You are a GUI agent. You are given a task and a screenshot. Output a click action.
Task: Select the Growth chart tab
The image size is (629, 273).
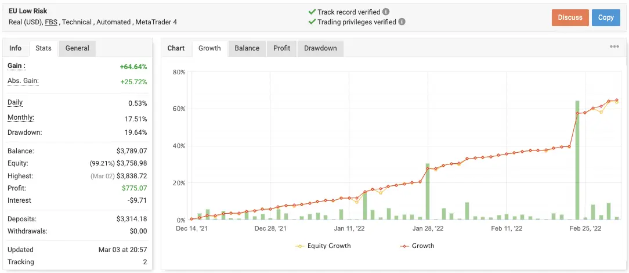(x=209, y=48)
